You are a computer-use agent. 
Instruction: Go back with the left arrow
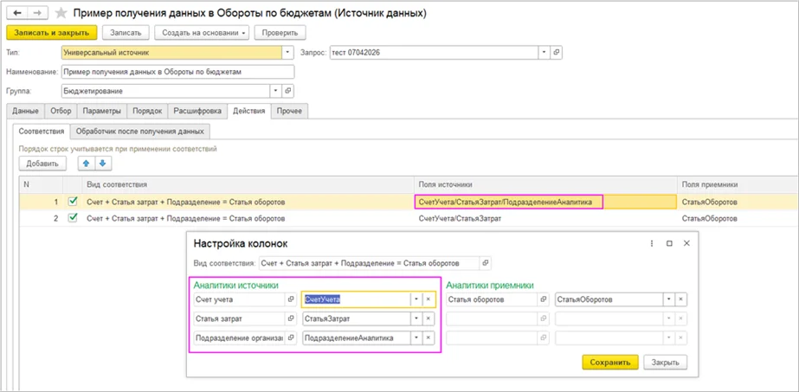pyautogui.click(x=17, y=14)
